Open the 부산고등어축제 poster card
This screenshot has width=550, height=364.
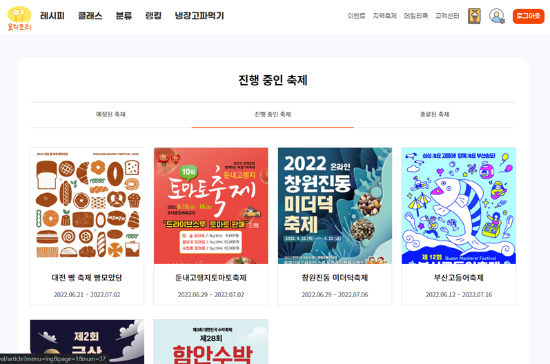[459, 226]
